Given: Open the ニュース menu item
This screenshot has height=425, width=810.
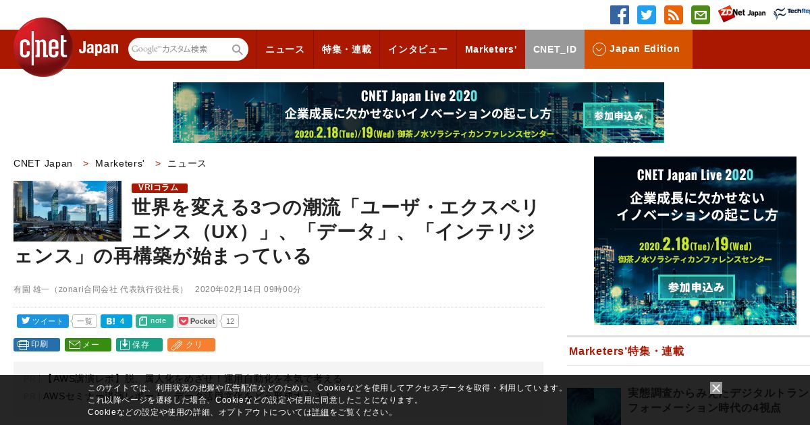Looking at the screenshot, I should click(x=285, y=49).
